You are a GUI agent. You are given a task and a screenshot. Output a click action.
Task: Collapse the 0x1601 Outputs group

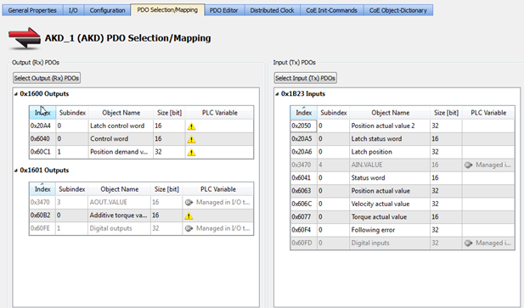pyautogui.click(x=15, y=171)
